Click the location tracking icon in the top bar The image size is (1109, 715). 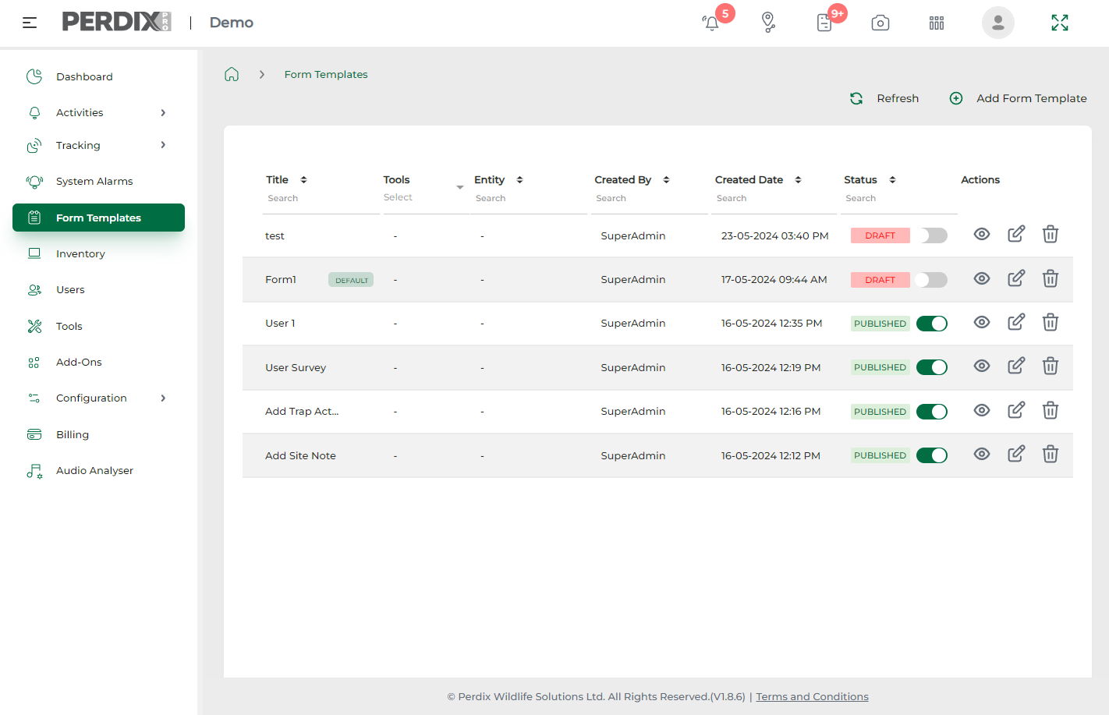point(768,23)
